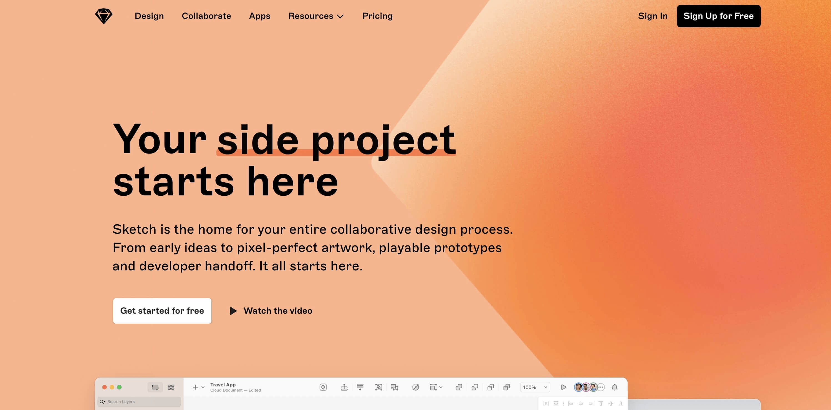This screenshot has width=831, height=410.
Task: Apply the Intersect boolean operation
Action: [x=491, y=387]
